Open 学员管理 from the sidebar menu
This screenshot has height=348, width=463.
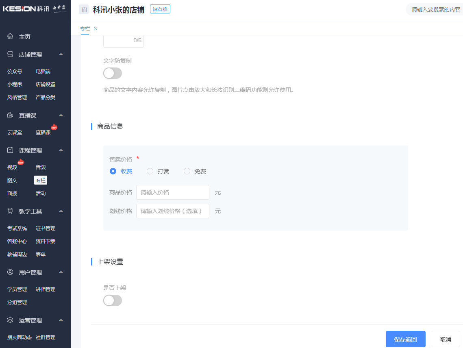click(16, 289)
